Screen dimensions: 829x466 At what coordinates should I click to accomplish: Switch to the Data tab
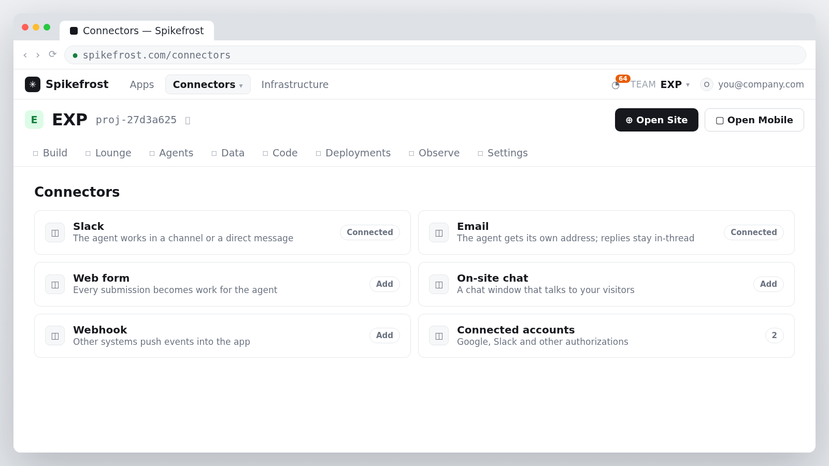(228, 153)
